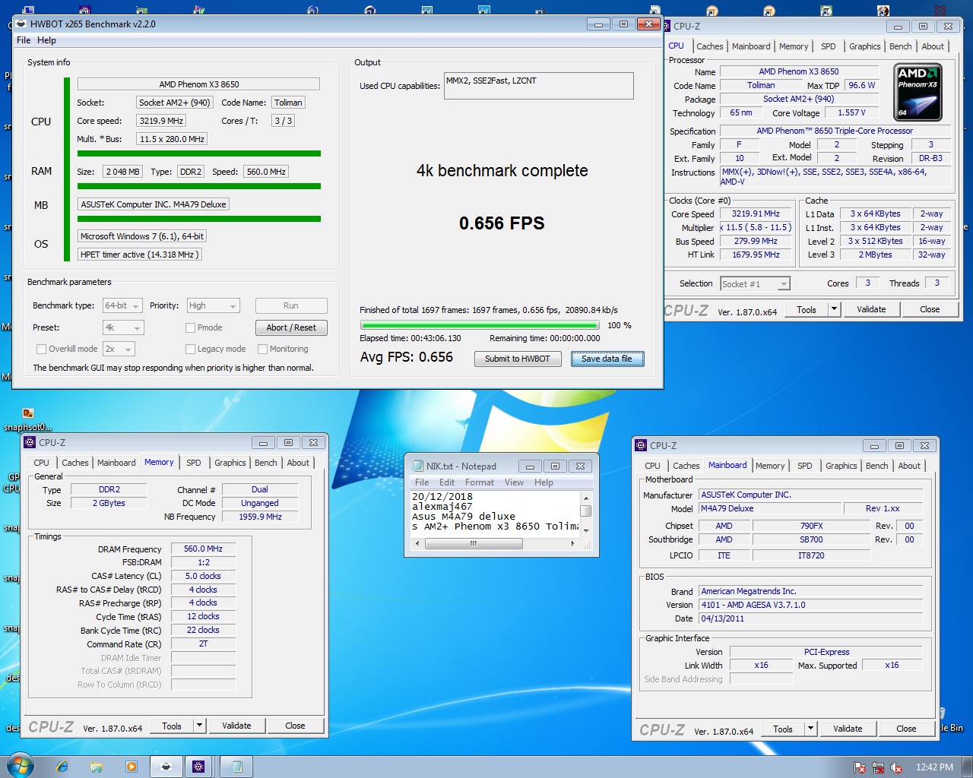Open About tab in CPU-Z Memory window
The width and height of the screenshot is (973, 778).
pyautogui.click(x=298, y=463)
